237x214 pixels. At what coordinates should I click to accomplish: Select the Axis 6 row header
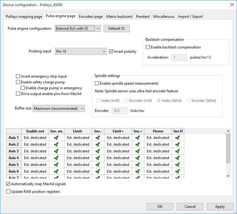[14, 171]
